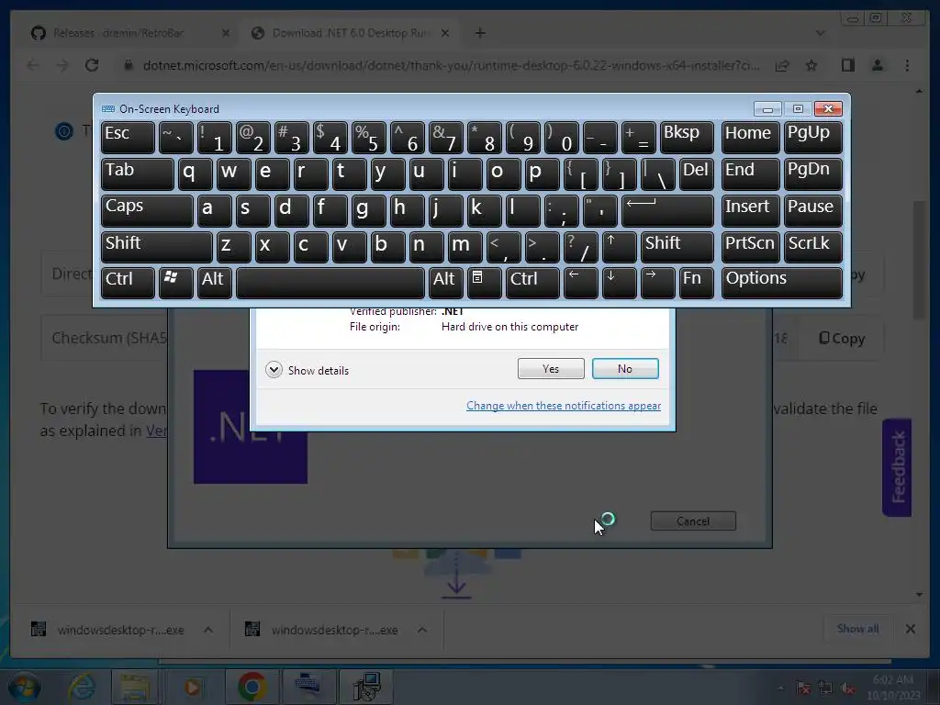Click the space bar key

coord(330,283)
